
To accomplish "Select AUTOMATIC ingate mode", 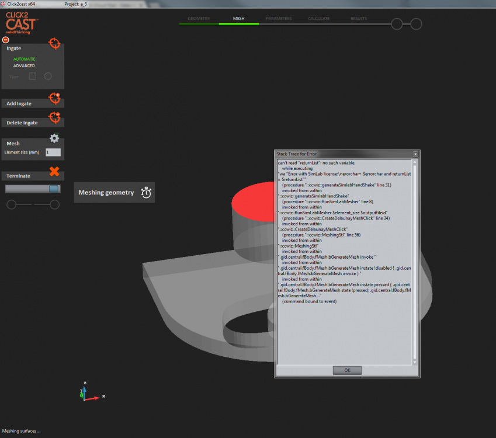I will tap(25, 59).
